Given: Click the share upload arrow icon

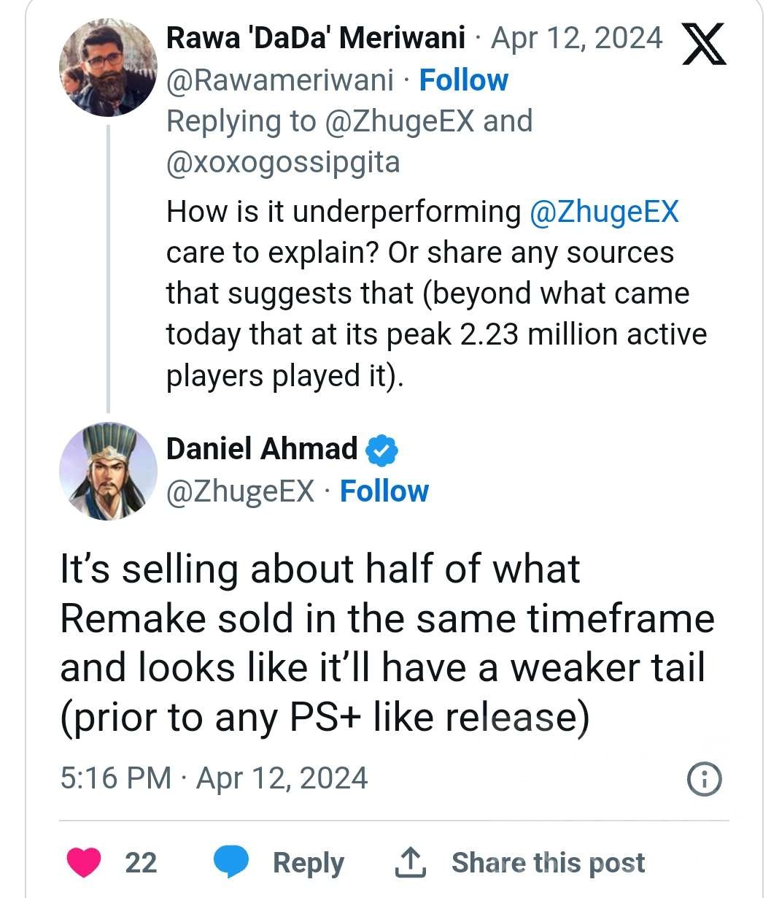Looking at the screenshot, I should pos(409,862).
